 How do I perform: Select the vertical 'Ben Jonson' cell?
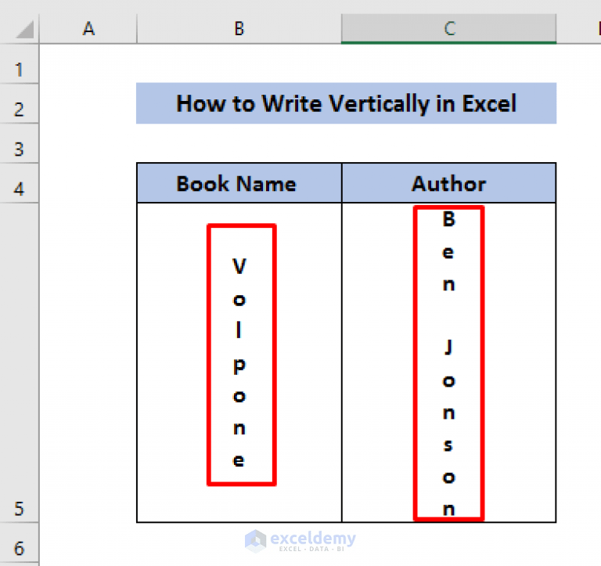point(449,362)
